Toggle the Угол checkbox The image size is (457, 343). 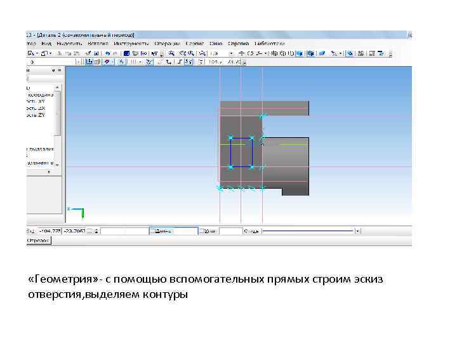[202, 231]
